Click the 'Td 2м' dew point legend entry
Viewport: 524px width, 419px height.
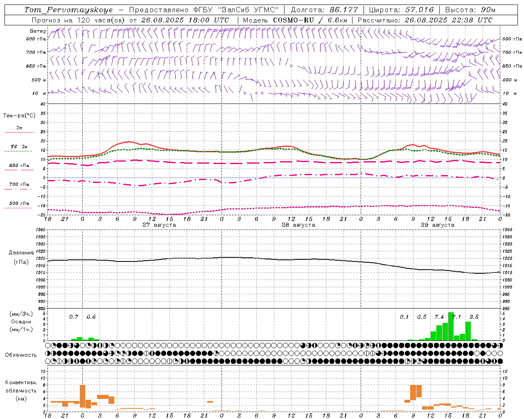click(x=19, y=146)
